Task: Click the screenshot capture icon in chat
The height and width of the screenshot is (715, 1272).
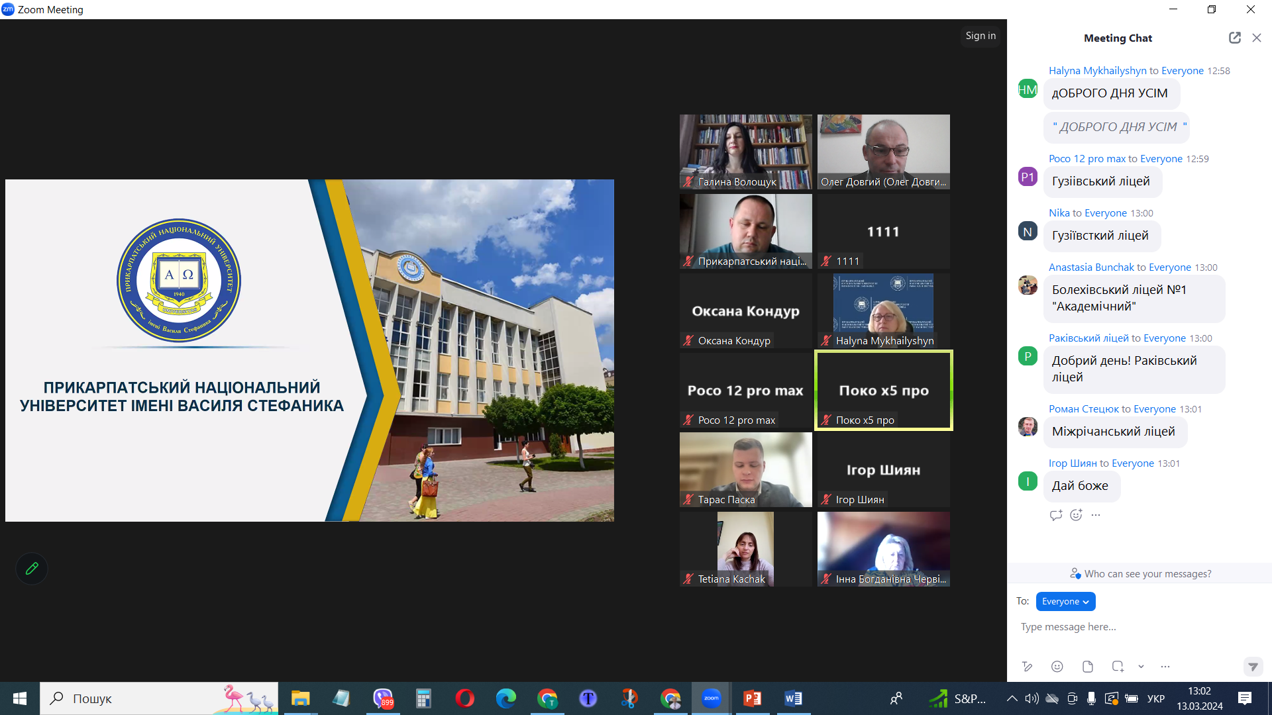Action: [x=1118, y=667]
